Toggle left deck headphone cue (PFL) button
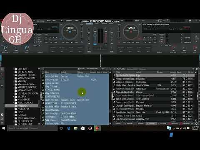The image size is (200, 150). tap(95, 44)
